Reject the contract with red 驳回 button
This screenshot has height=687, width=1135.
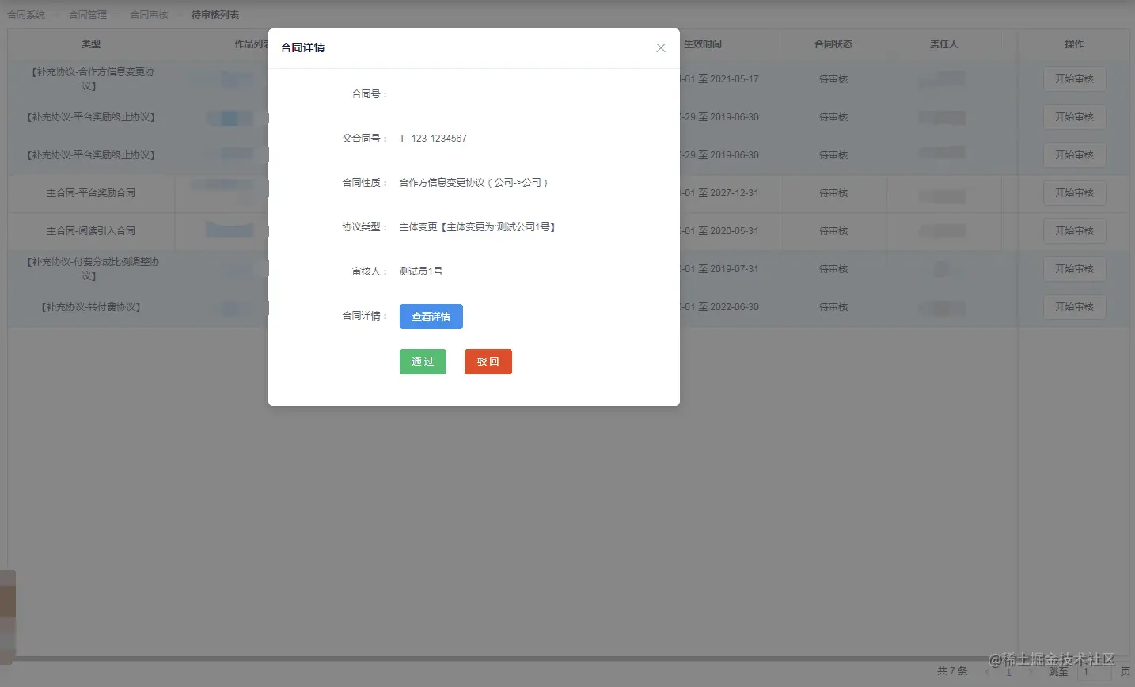tap(488, 362)
